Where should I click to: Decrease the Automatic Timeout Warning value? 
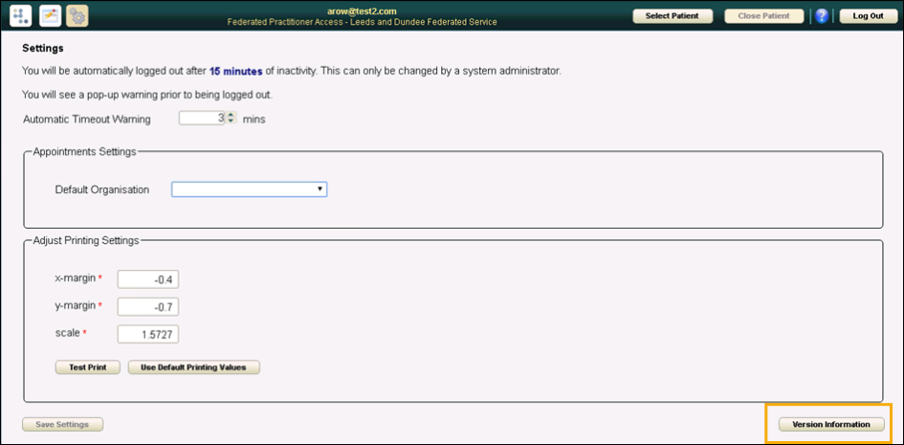coord(231,122)
